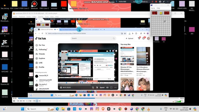The width and height of the screenshot is (199, 112).
Task: Open the VLC Playback menu
Action: [x=22, y=17]
